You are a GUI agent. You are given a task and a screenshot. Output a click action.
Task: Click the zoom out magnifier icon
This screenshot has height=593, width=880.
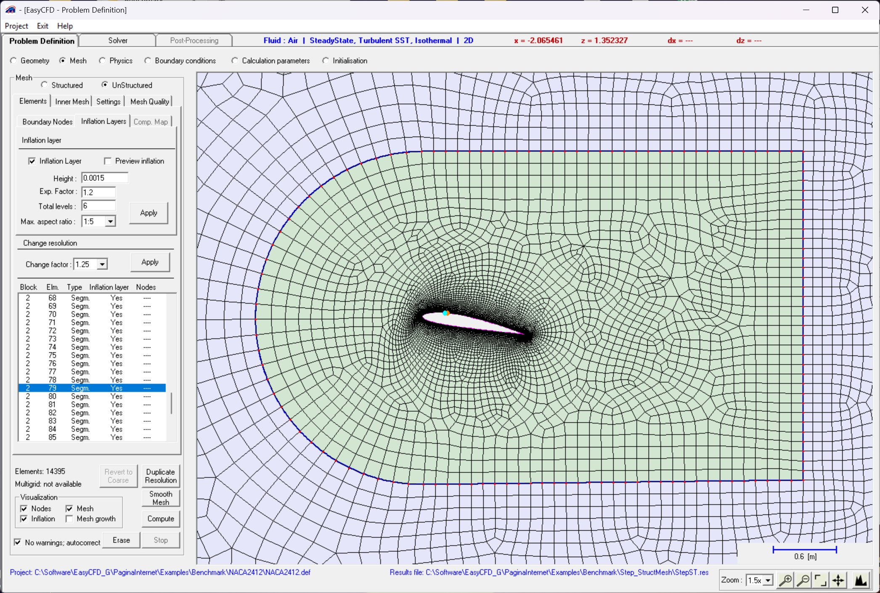[803, 580]
